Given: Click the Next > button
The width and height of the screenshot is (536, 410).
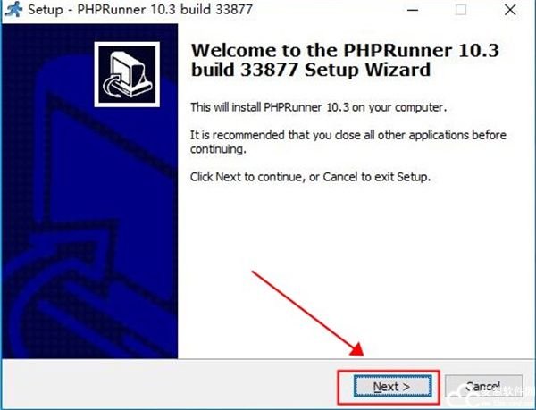Looking at the screenshot, I should pyautogui.click(x=392, y=387).
